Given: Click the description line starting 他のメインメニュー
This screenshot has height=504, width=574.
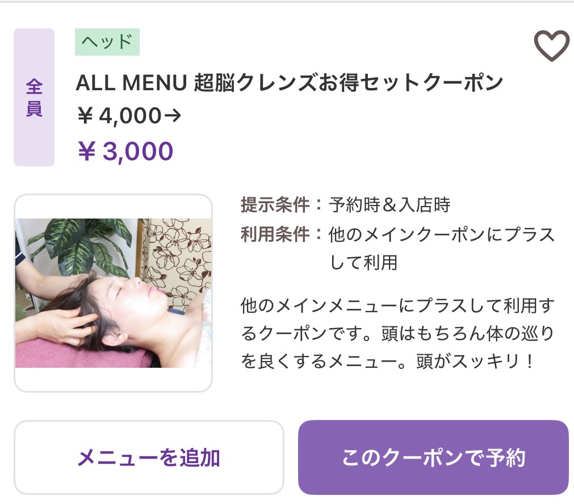Looking at the screenshot, I should 397,305.
